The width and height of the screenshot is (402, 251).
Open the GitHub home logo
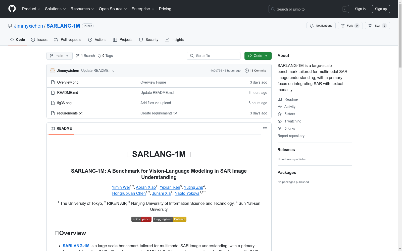12,9
